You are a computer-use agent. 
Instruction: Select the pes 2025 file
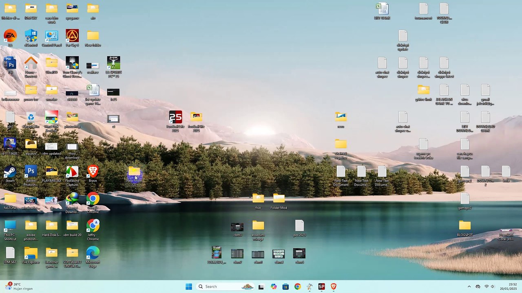(x=300, y=226)
